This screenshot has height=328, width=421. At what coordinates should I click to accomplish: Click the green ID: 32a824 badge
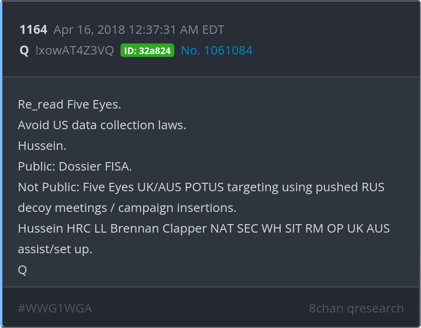(147, 51)
